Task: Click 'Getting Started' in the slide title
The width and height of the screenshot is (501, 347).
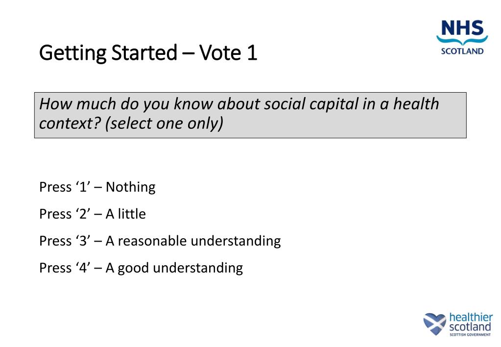Action: 108,53
